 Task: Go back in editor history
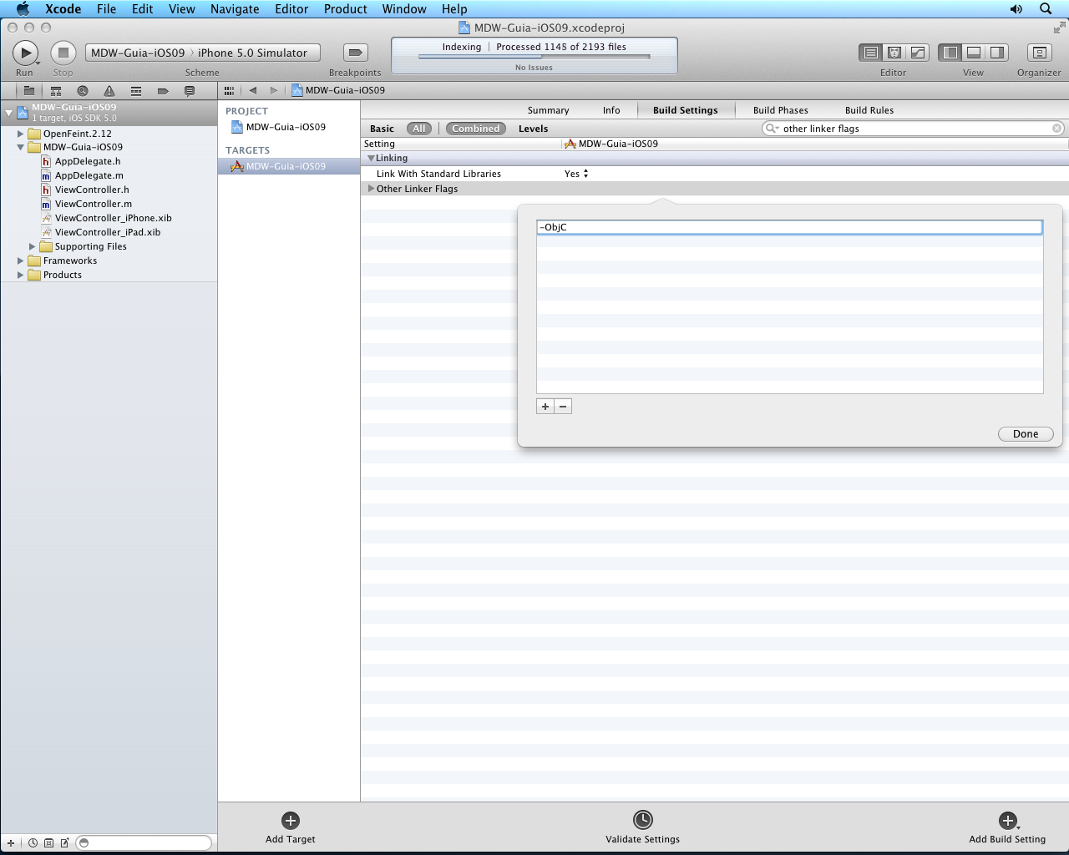252,90
